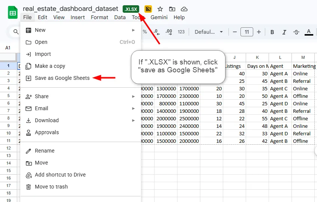The image size is (317, 202).
Task: Select Rename in File menu
Action: pyautogui.click(x=80, y=151)
